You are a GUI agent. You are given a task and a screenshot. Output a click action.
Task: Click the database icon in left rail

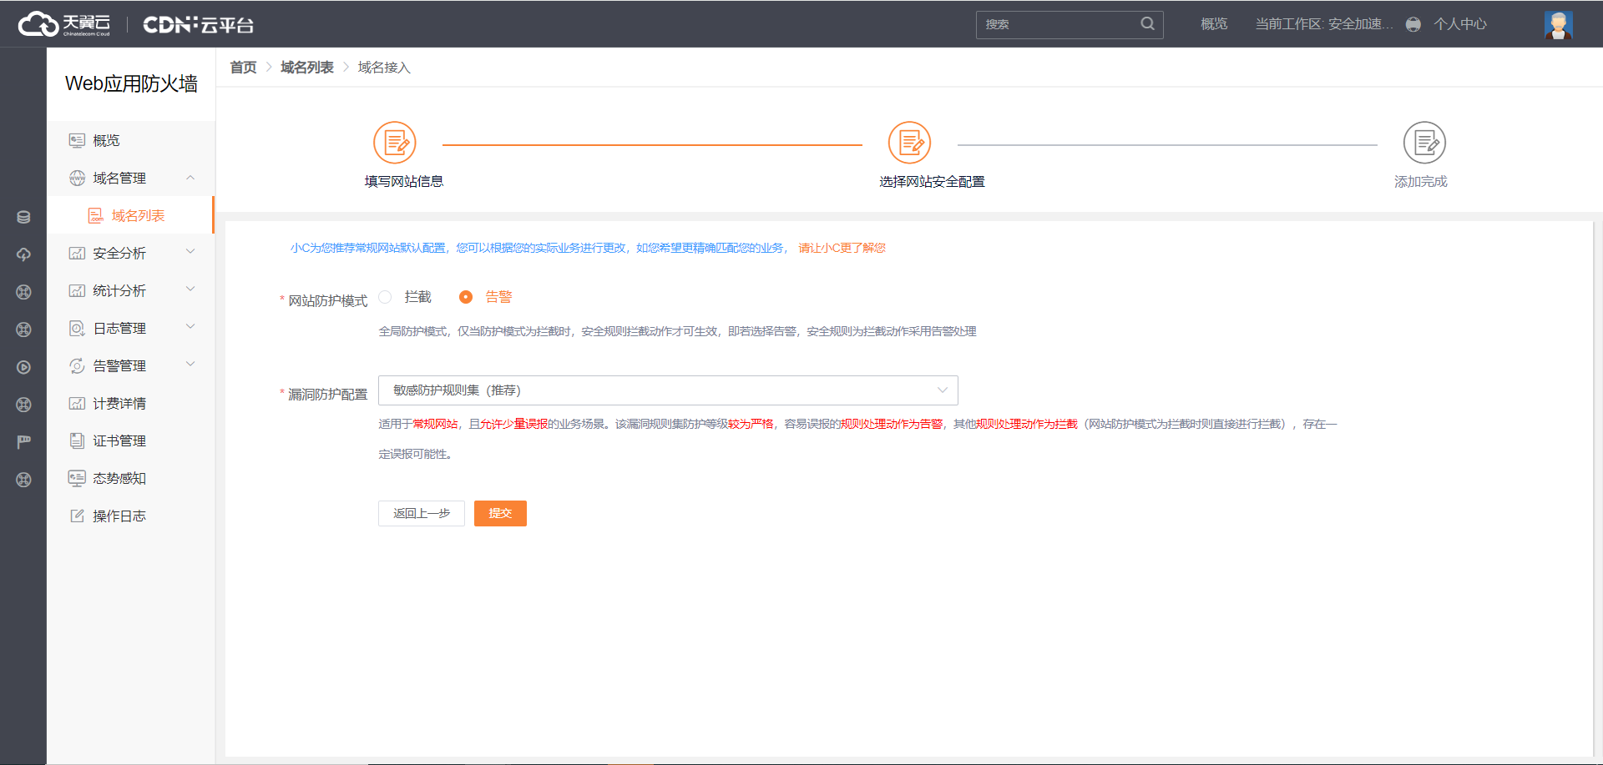click(x=23, y=217)
